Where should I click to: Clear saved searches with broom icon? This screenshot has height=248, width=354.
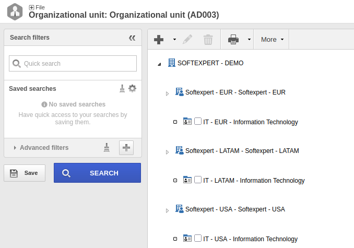pyautogui.click(x=122, y=88)
